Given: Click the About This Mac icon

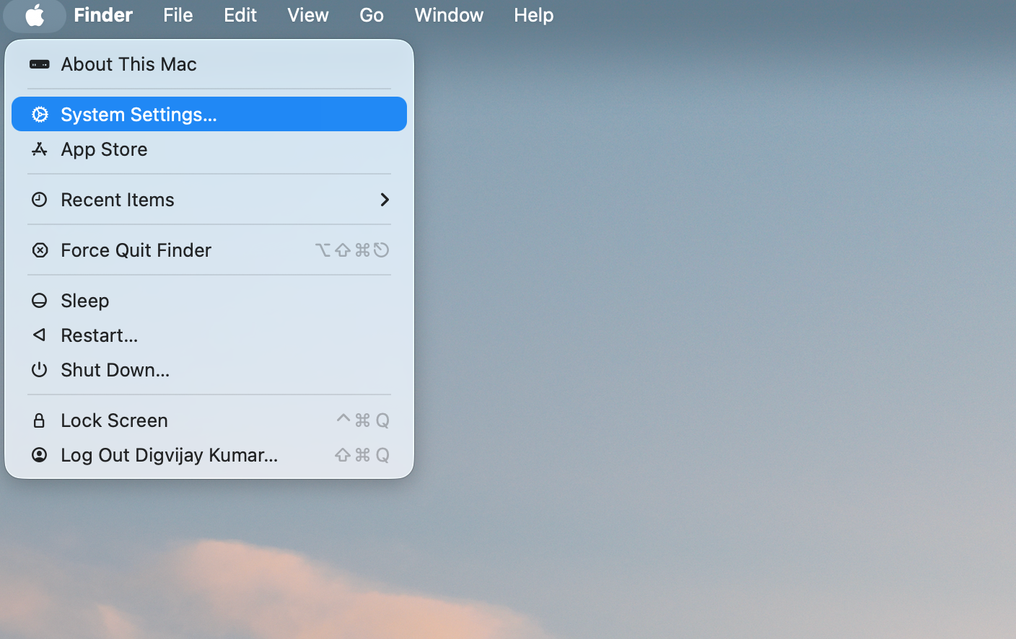Looking at the screenshot, I should [40, 64].
